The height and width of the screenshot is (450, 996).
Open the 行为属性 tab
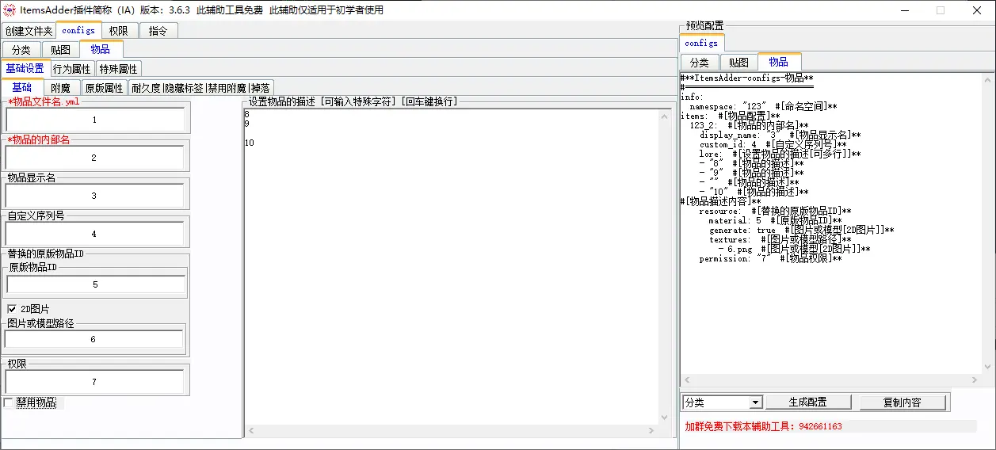tap(72, 69)
